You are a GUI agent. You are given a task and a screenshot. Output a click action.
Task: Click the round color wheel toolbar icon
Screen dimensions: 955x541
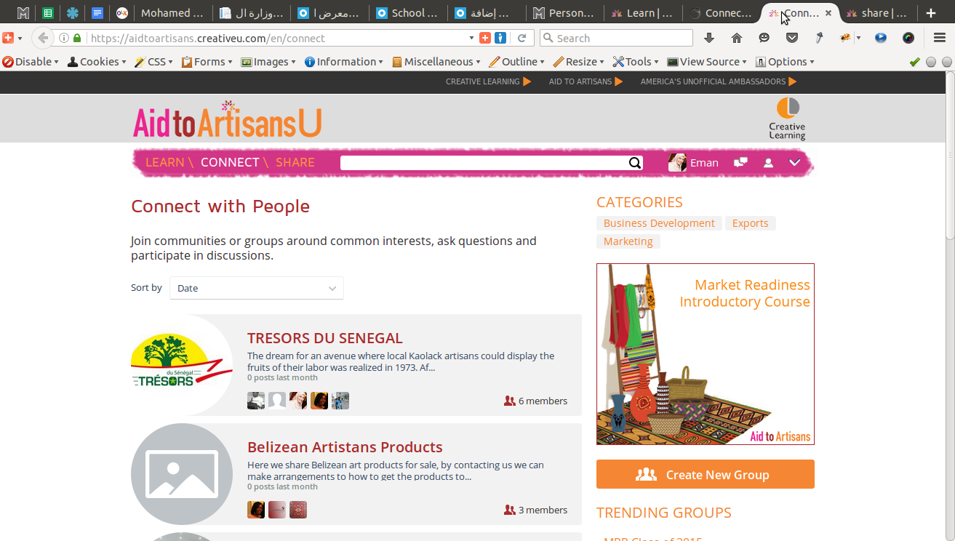point(908,38)
